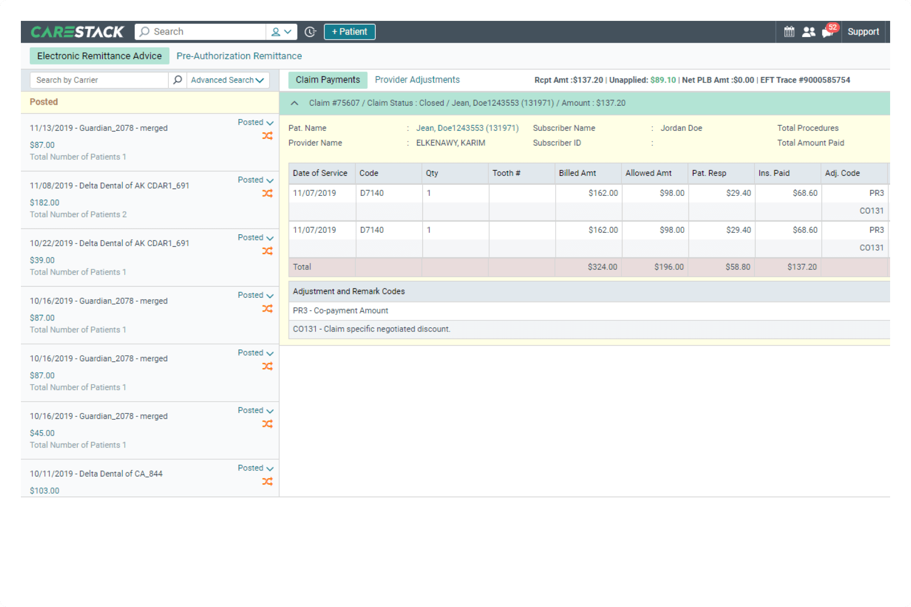The width and height of the screenshot is (911, 607).
Task: Open the Advanced Search dropdown
Action: (x=228, y=80)
